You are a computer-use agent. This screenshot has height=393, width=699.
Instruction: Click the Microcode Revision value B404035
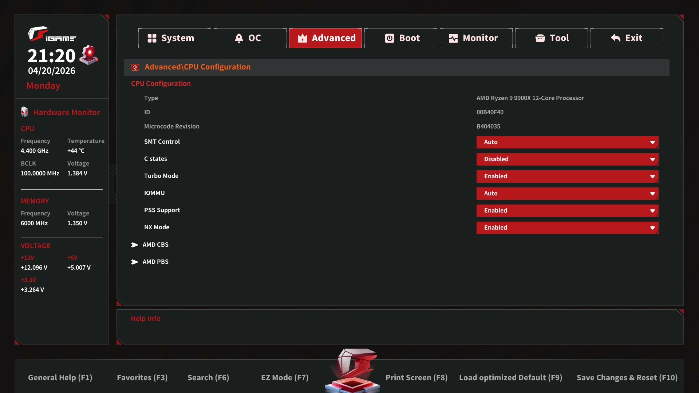tap(488, 127)
